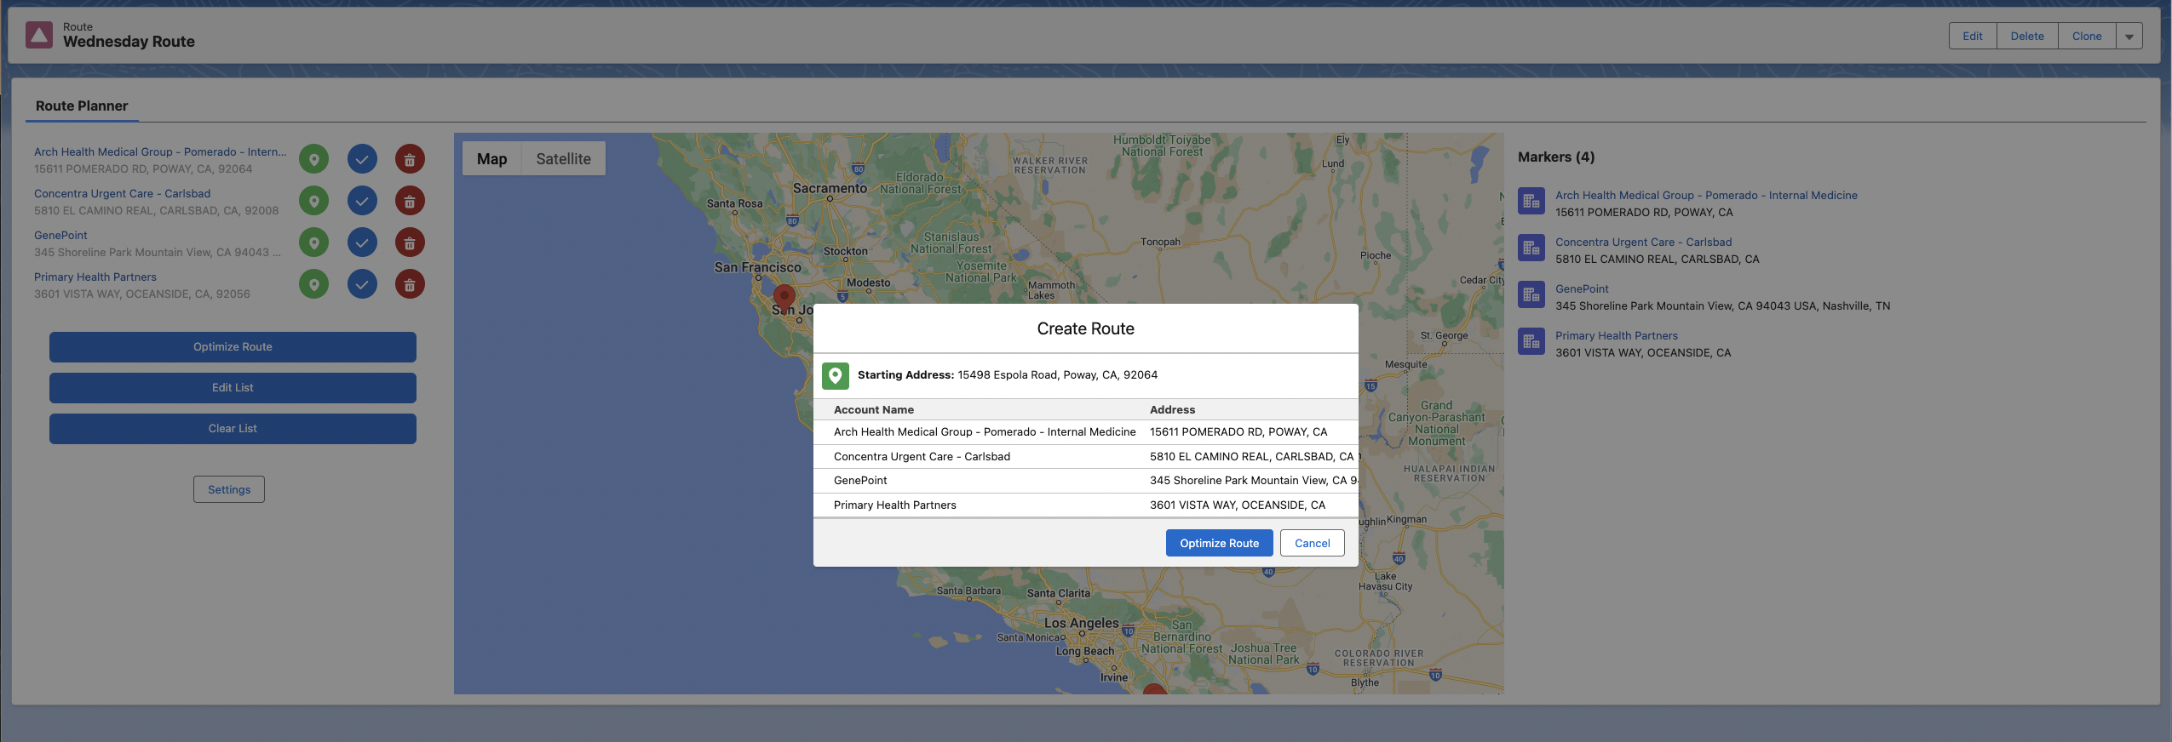Viewport: 2172px width, 742px height.
Task: Click the account icon beside Arch Health marker
Action: pyautogui.click(x=1531, y=202)
